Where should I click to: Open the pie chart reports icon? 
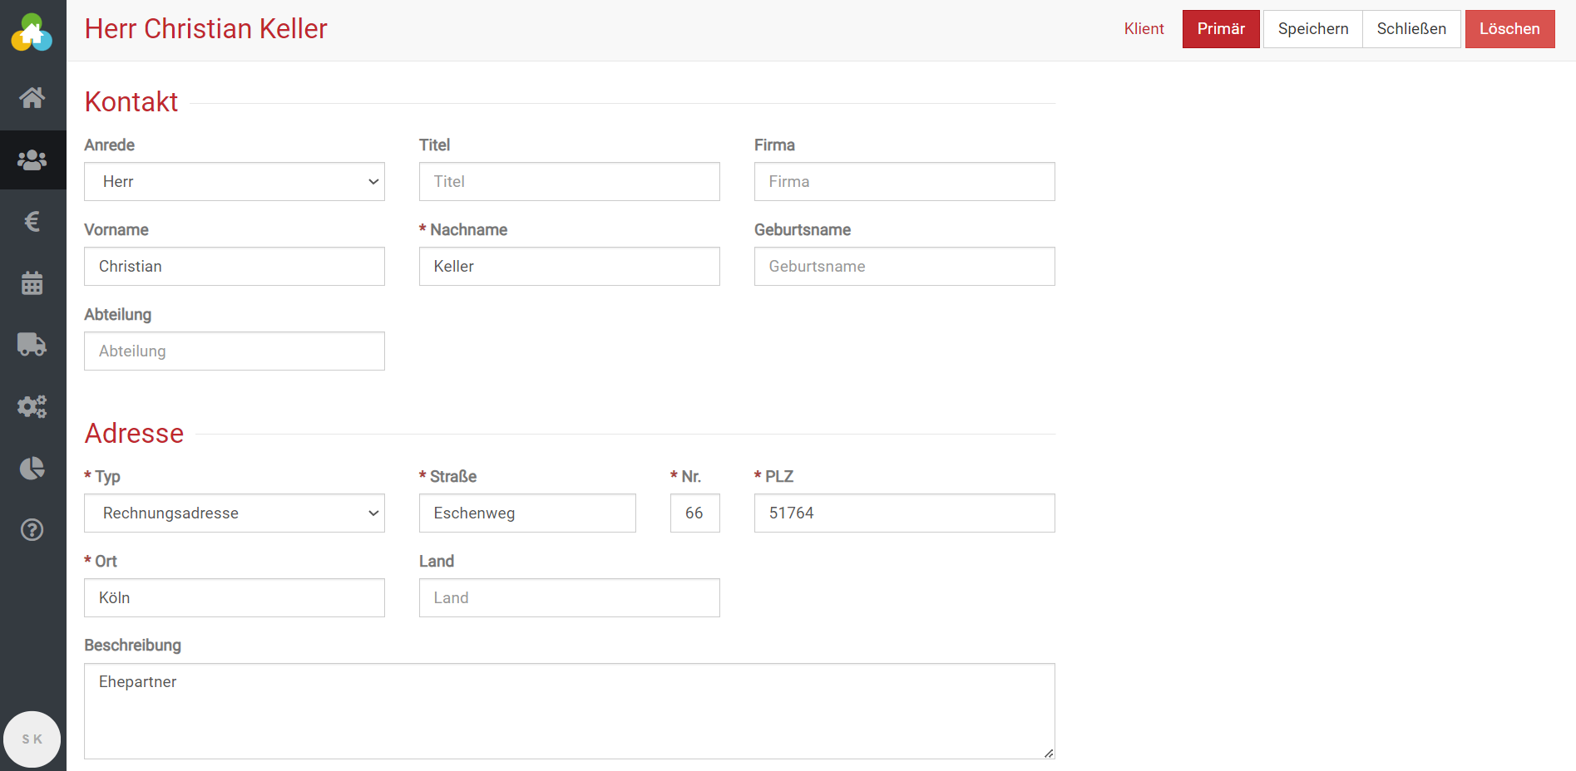32,469
